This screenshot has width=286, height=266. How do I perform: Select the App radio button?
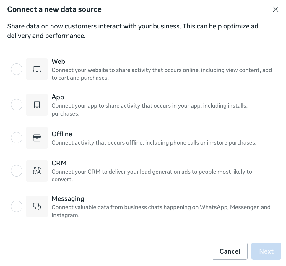point(17,105)
